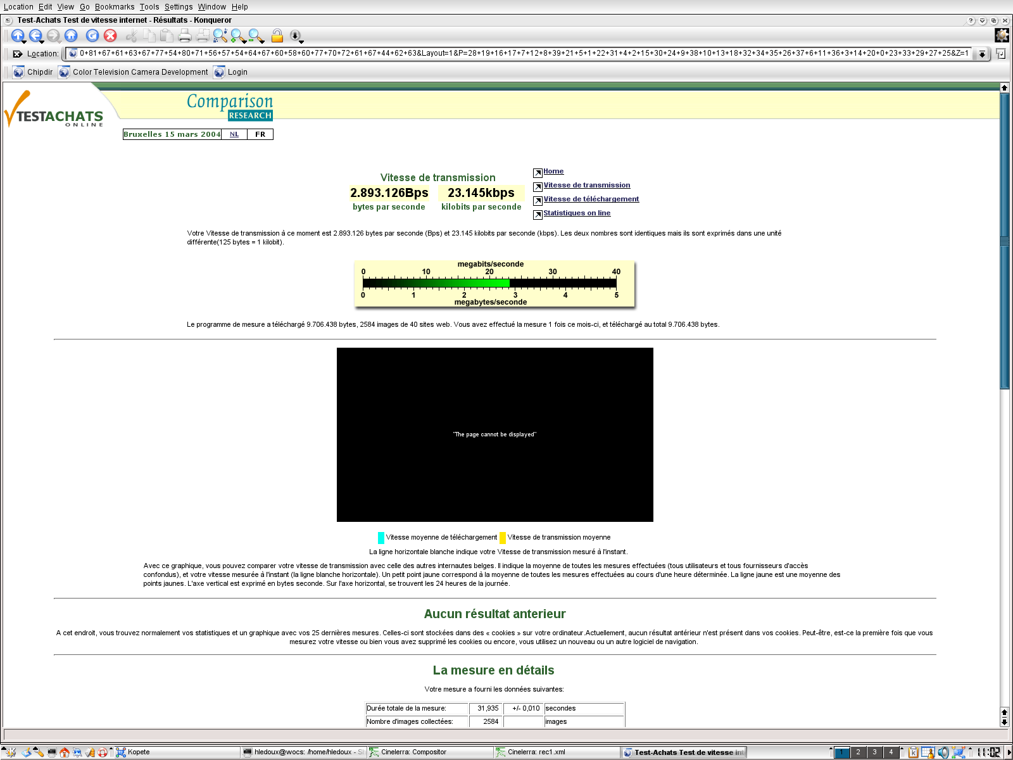Expand the Location bar history dropdown
1013x760 pixels.
pos(981,54)
